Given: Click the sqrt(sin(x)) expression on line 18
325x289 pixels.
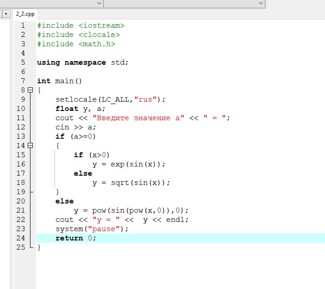Looking at the screenshot, I should coord(138,183).
